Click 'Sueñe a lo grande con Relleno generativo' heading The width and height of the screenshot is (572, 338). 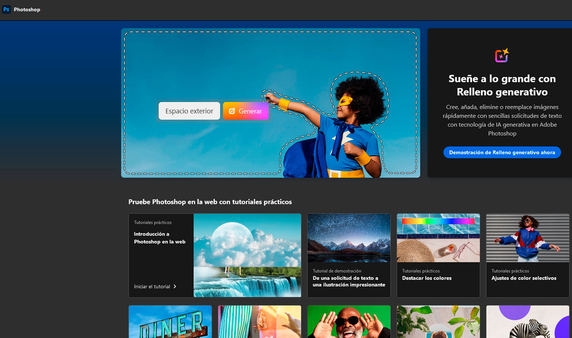[502, 85]
